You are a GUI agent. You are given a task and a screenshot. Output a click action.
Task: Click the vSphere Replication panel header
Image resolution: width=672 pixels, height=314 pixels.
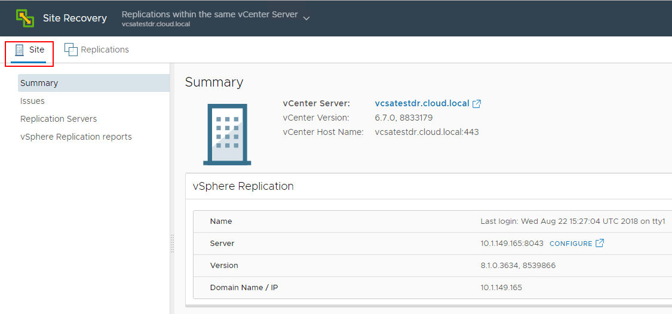click(x=243, y=186)
